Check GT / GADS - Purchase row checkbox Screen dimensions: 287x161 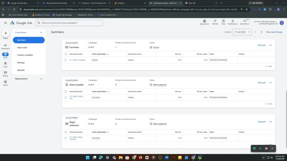click(x=66, y=60)
